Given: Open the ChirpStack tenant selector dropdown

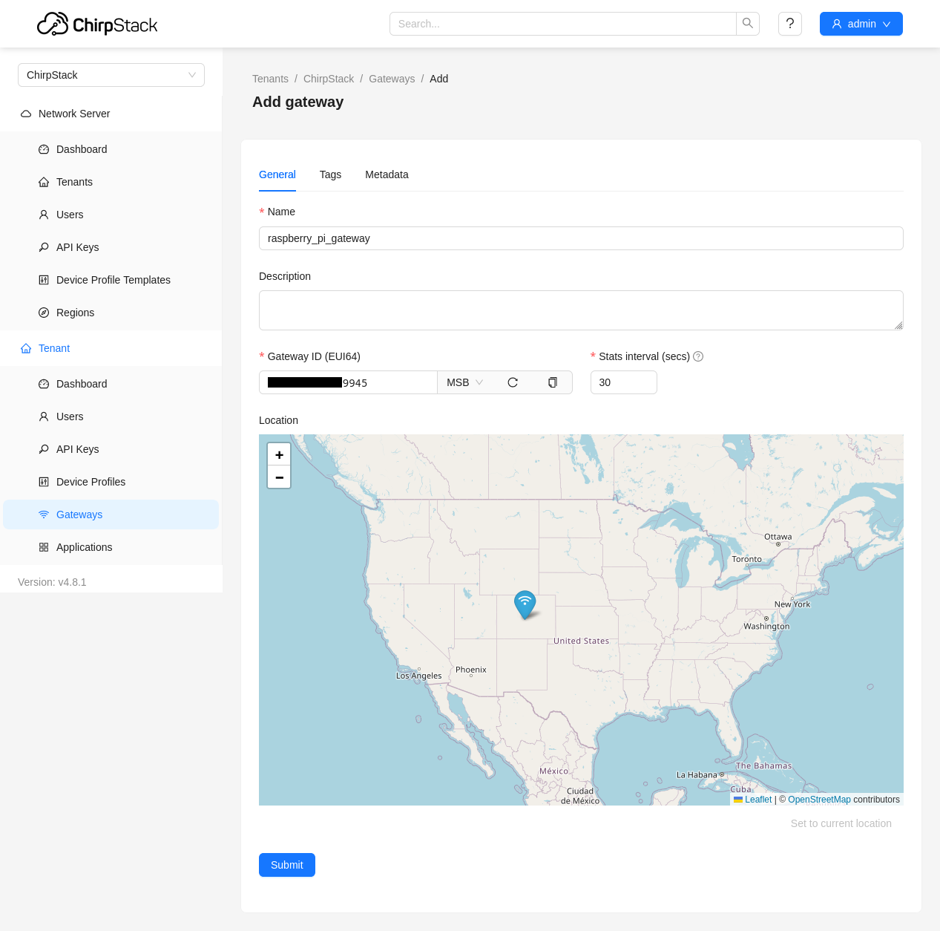Looking at the screenshot, I should click(111, 75).
